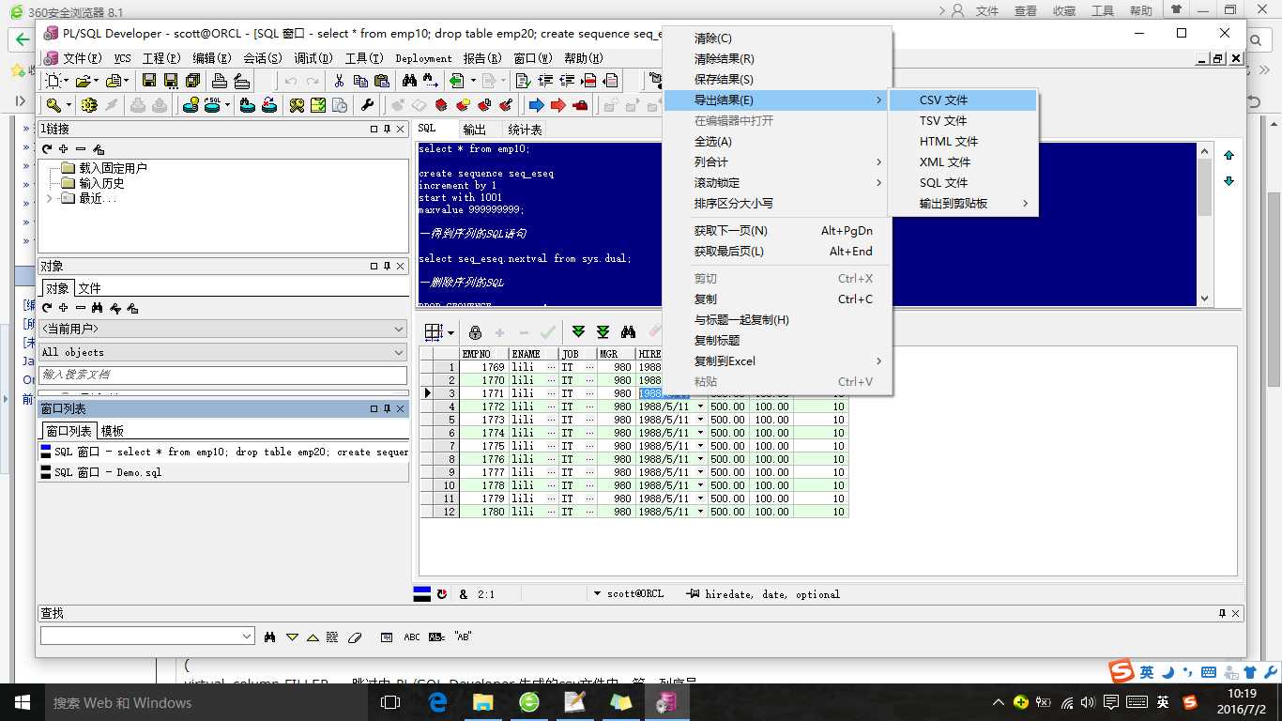The image size is (1282, 721).
Task: Click the red right arrow toolbar icon
Action: pyautogui.click(x=558, y=105)
